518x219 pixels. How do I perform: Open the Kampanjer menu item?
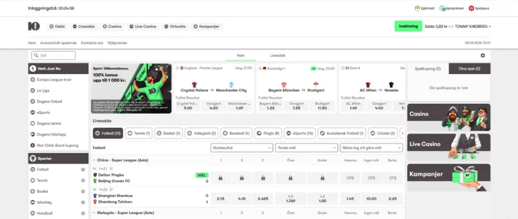206,26
